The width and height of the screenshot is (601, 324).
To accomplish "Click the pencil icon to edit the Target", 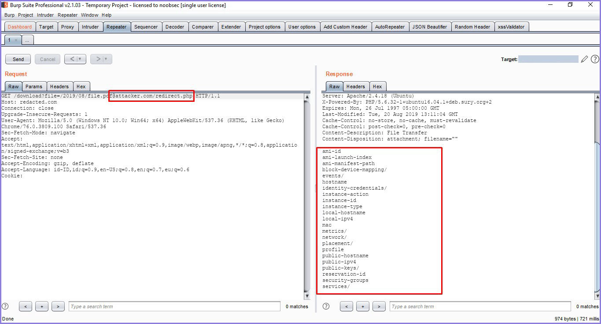I will pyautogui.click(x=585, y=58).
